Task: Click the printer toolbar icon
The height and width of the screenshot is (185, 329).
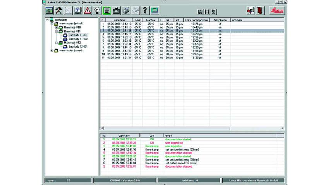Action: pos(126,10)
